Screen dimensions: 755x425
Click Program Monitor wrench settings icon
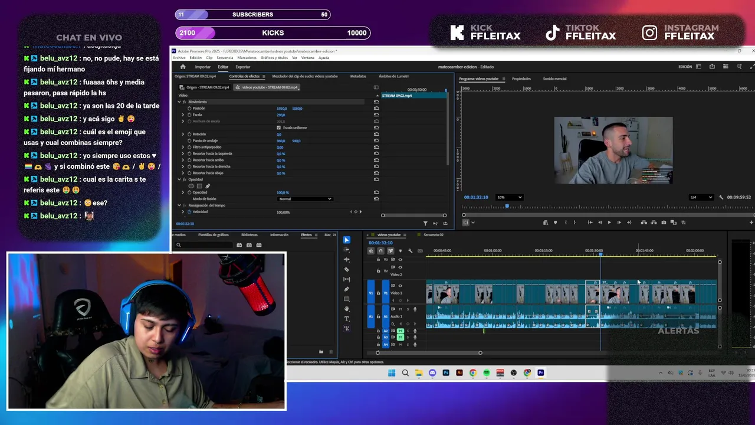pyautogui.click(x=721, y=197)
